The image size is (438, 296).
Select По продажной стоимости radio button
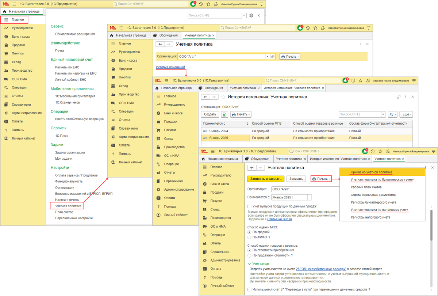click(249, 256)
